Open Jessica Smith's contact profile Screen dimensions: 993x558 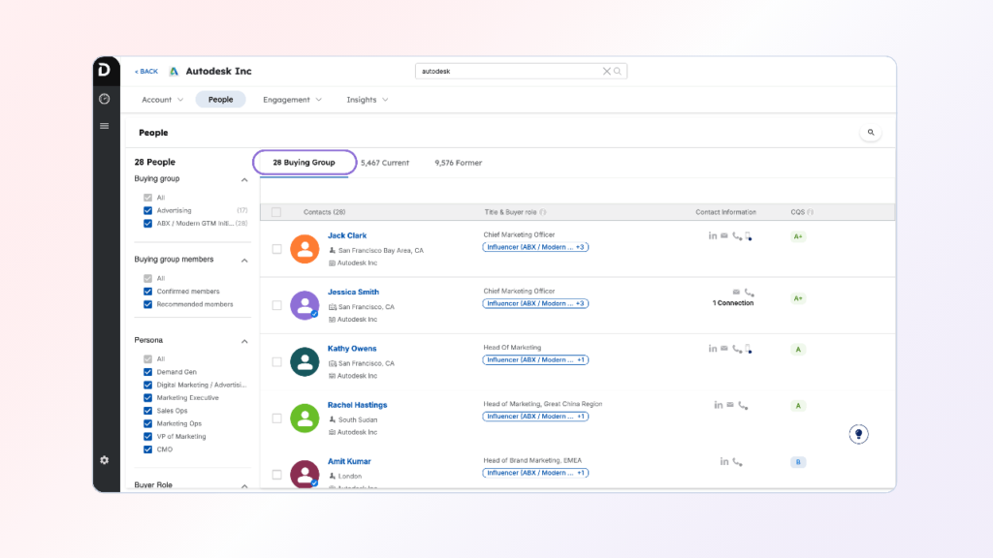tap(353, 292)
